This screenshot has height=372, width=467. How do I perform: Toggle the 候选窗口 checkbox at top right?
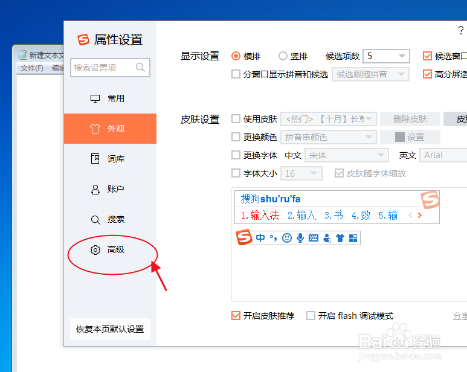[x=427, y=56]
